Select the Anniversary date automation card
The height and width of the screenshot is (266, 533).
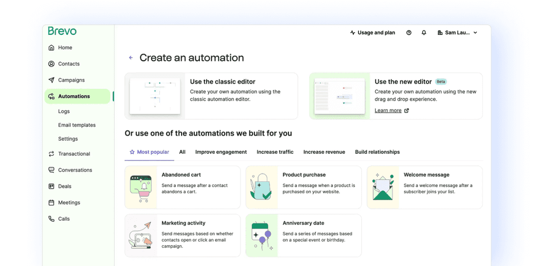(303, 235)
